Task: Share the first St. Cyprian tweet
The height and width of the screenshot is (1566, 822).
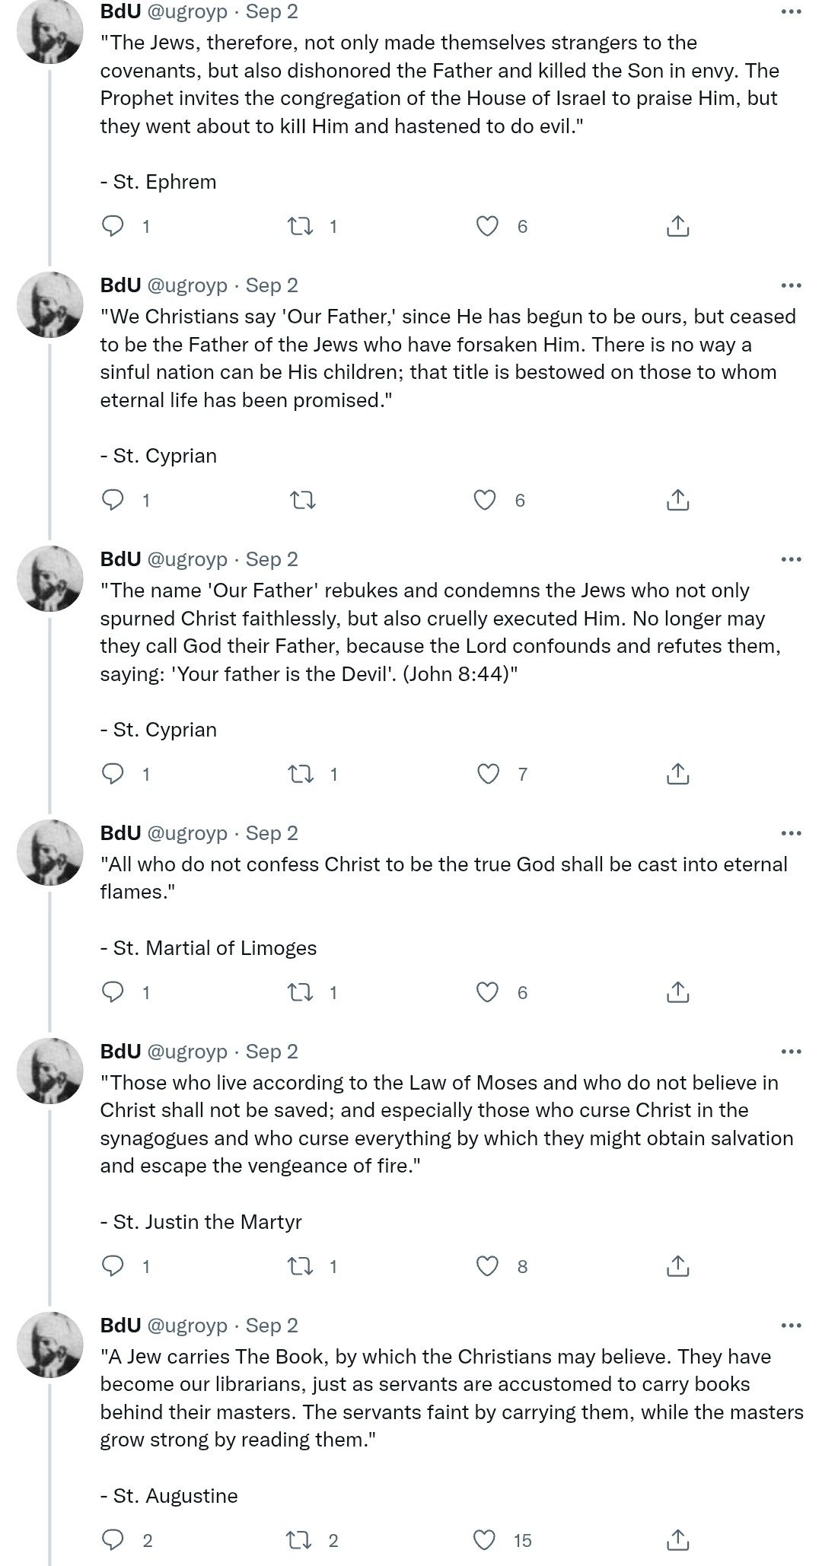Action: (677, 500)
